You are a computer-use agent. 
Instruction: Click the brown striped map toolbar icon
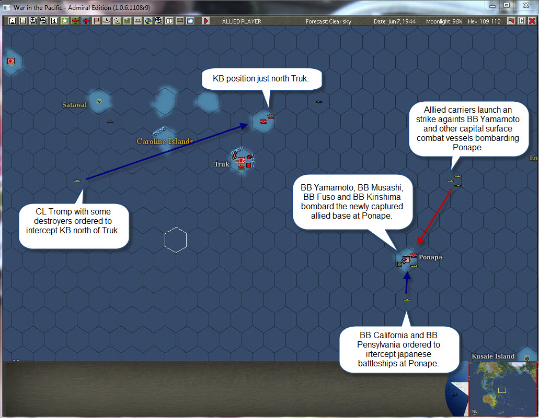pos(180,21)
